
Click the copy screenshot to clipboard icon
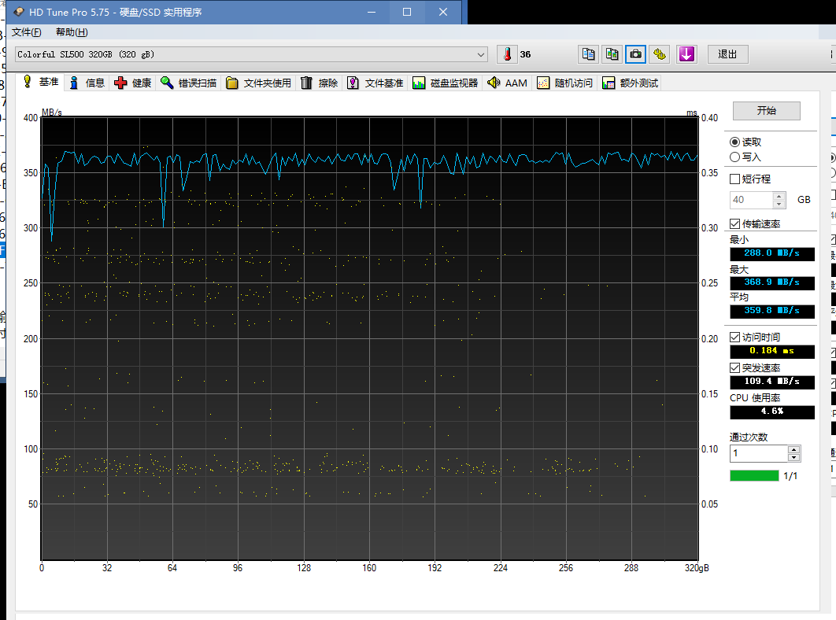pyautogui.click(x=612, y=54)
